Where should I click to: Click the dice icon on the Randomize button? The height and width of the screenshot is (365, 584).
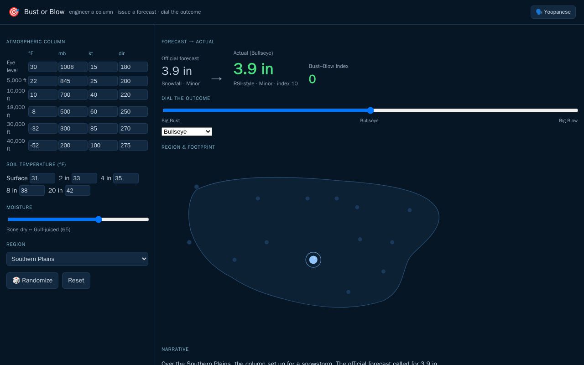pos(16,280)
